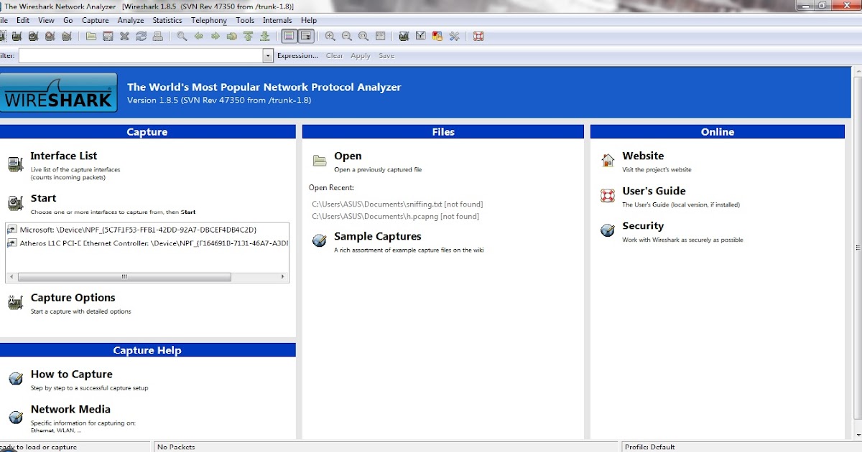862x452 pixels.
Task: Open the Network Media help link
Action: (70, 410)
